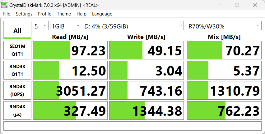The height and width of the screenshot is (134, 265).
Task: Click the Read [MB/s] column header
Action: pos(70,37)
